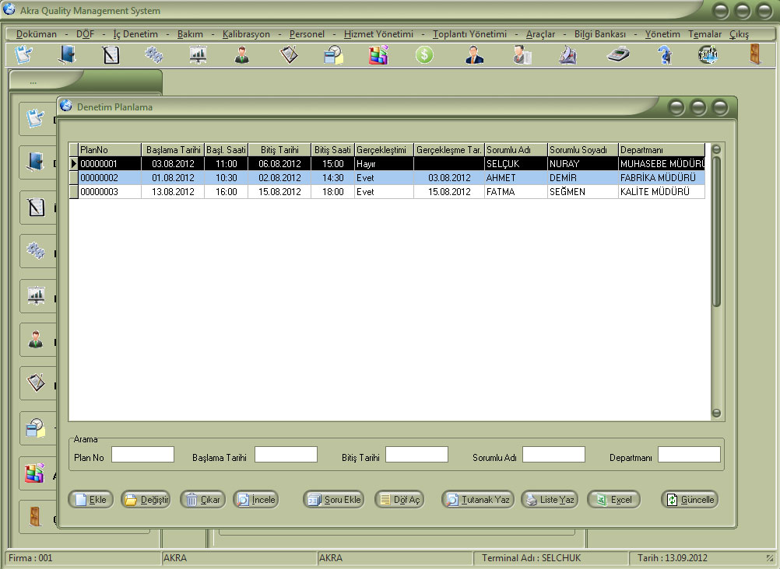
Task: Click the Soru Ekle button
Action: (x=334, y=499)
